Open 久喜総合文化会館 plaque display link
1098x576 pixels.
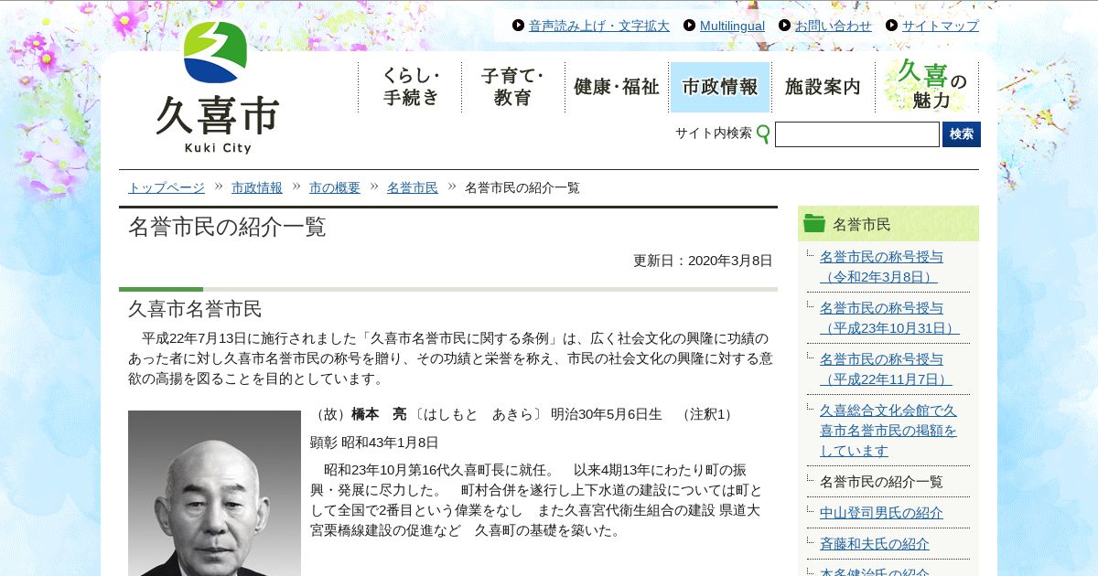coord(888,431)
